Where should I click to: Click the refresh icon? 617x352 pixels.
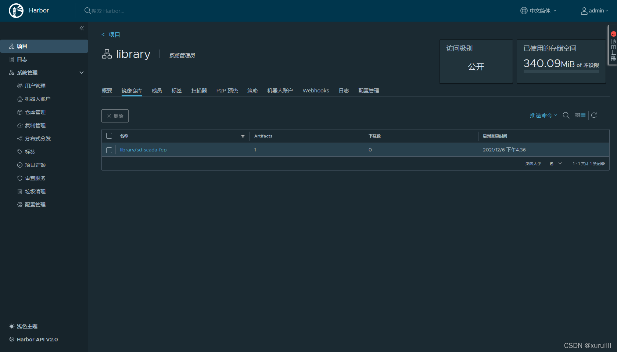(594, 115)
